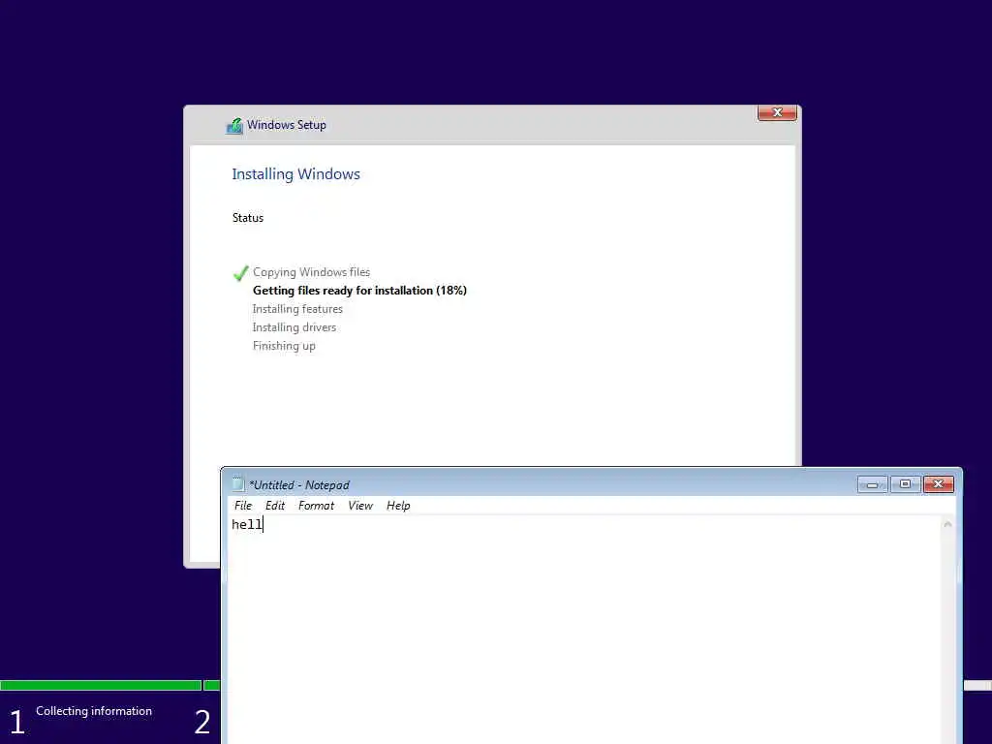
Task: Click the 'Installing drivers' step
Action: point(294,327)
